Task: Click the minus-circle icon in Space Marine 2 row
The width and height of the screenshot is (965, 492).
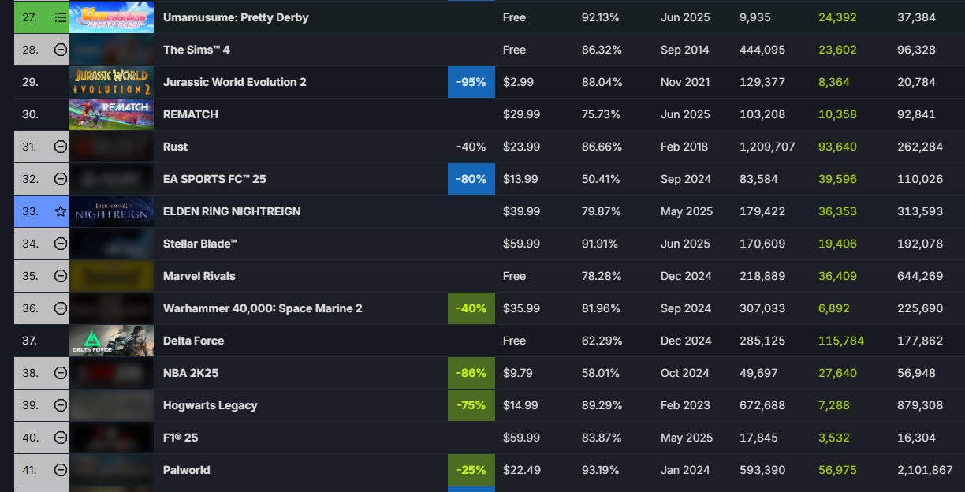Action: 61,308
